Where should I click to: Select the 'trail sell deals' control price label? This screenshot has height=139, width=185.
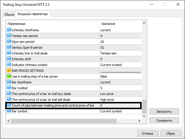click(x=41, y=100)
